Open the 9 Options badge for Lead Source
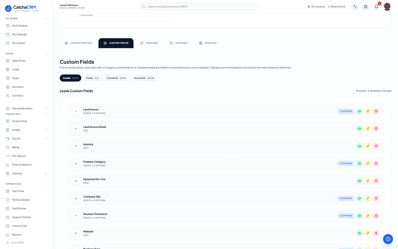The width and height of the screenshot is (398, 249). point(346,111)
